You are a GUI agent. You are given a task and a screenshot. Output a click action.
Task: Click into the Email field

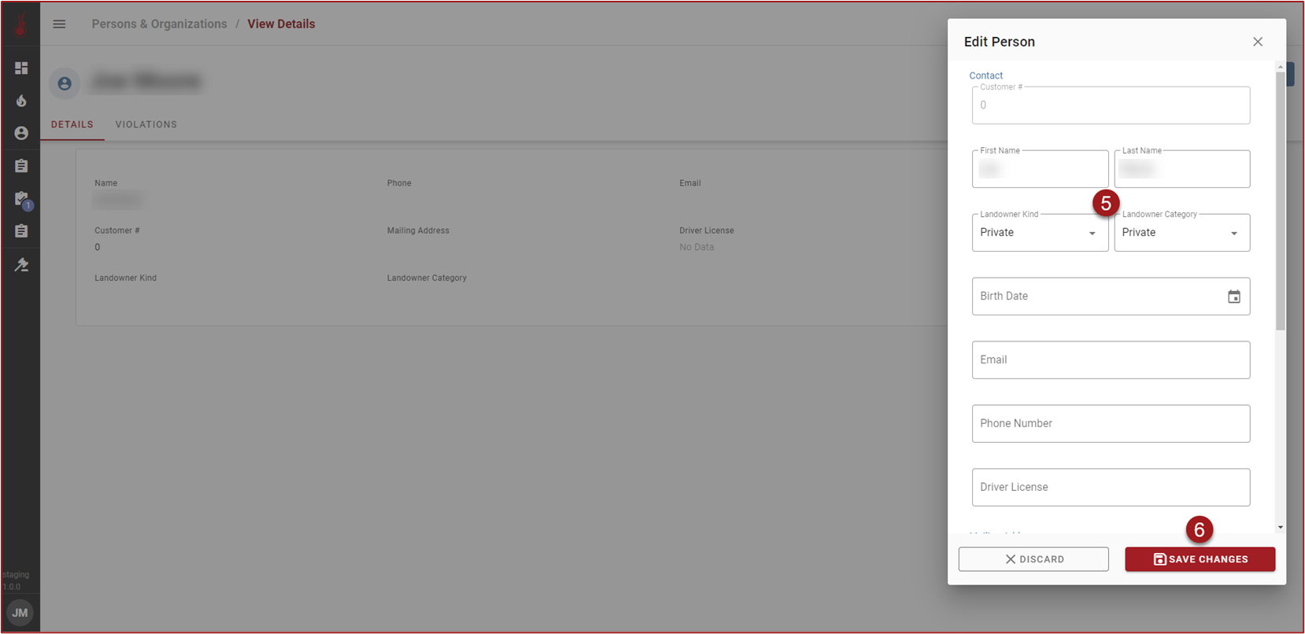1110,360
